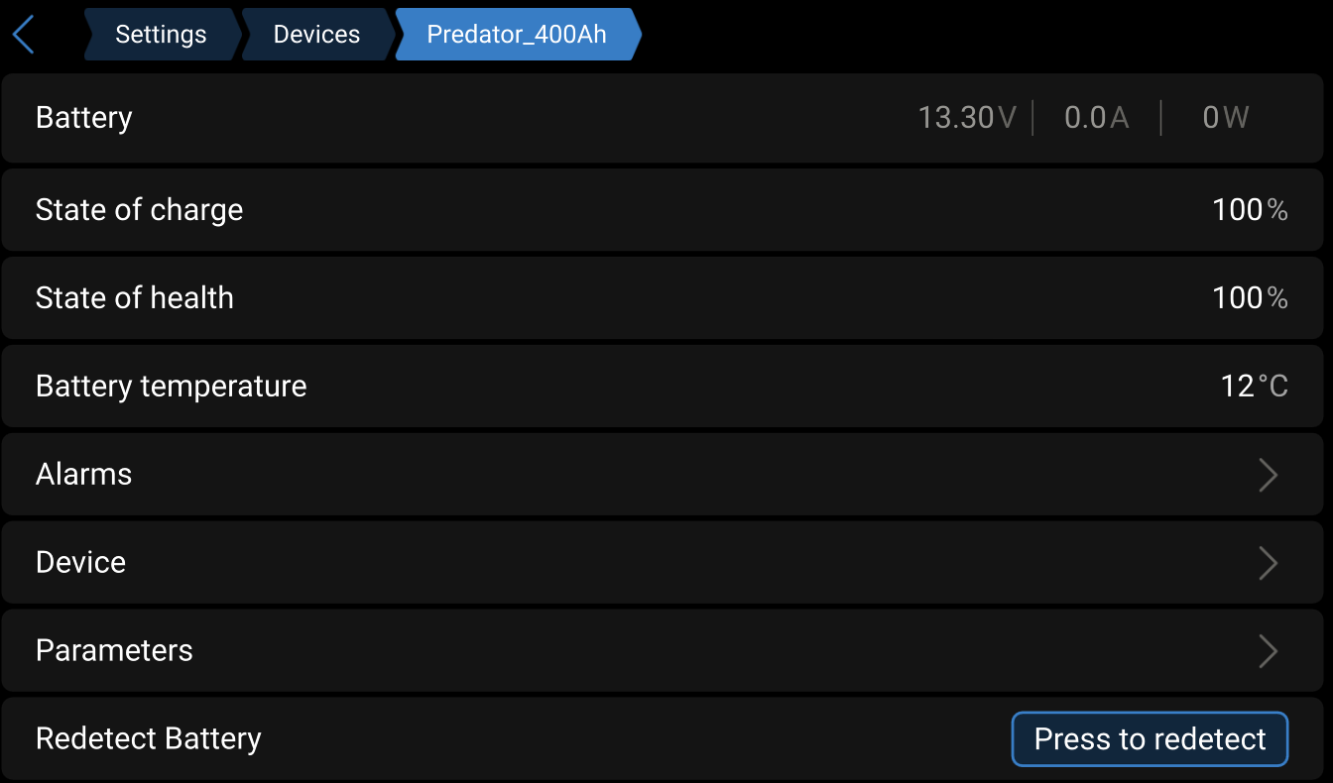Click the battery power 0W reading
The image size is (1333, 783).
1225,118
